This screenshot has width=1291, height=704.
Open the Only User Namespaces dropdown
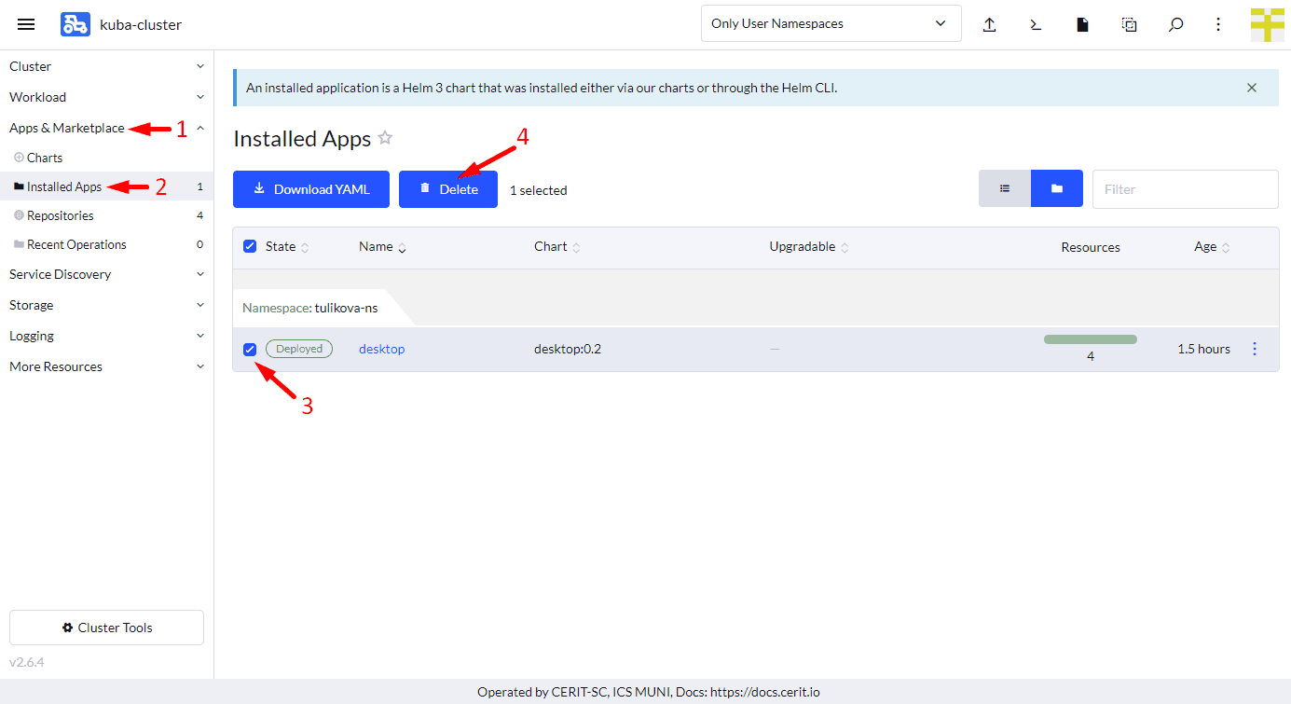831,24
